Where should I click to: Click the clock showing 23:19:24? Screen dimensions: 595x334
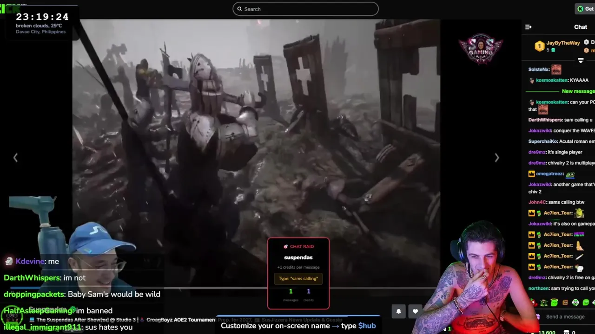(x=42, y=17)
